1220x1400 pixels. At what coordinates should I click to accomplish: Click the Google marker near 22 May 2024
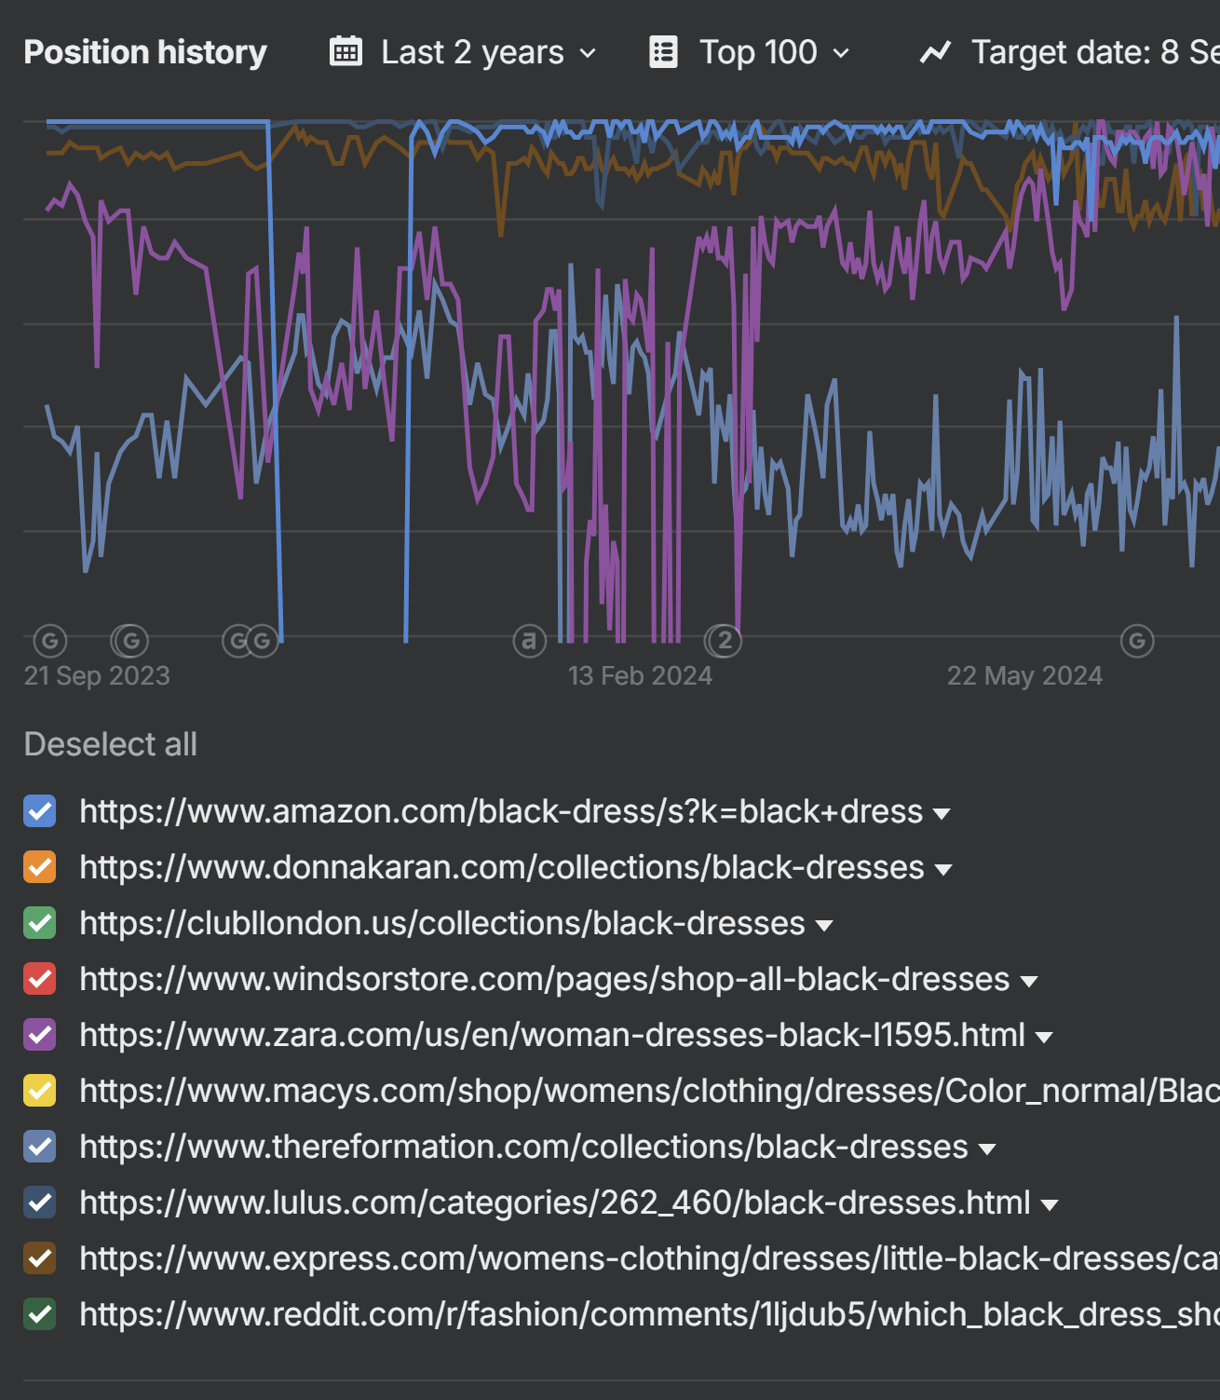(1136, 641)
